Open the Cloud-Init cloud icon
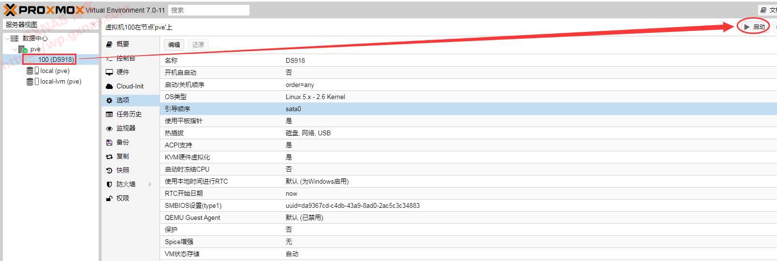 (x=109, y=86)
